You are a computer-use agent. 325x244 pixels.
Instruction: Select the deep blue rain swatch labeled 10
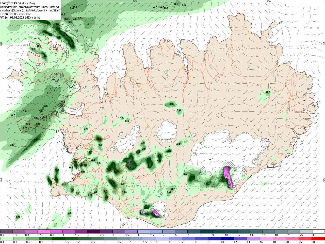pyautogui.click(x=227, y=239)
